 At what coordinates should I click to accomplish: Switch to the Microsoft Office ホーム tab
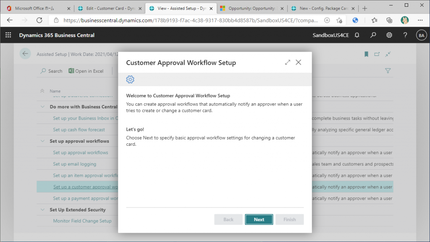[38, 8]
